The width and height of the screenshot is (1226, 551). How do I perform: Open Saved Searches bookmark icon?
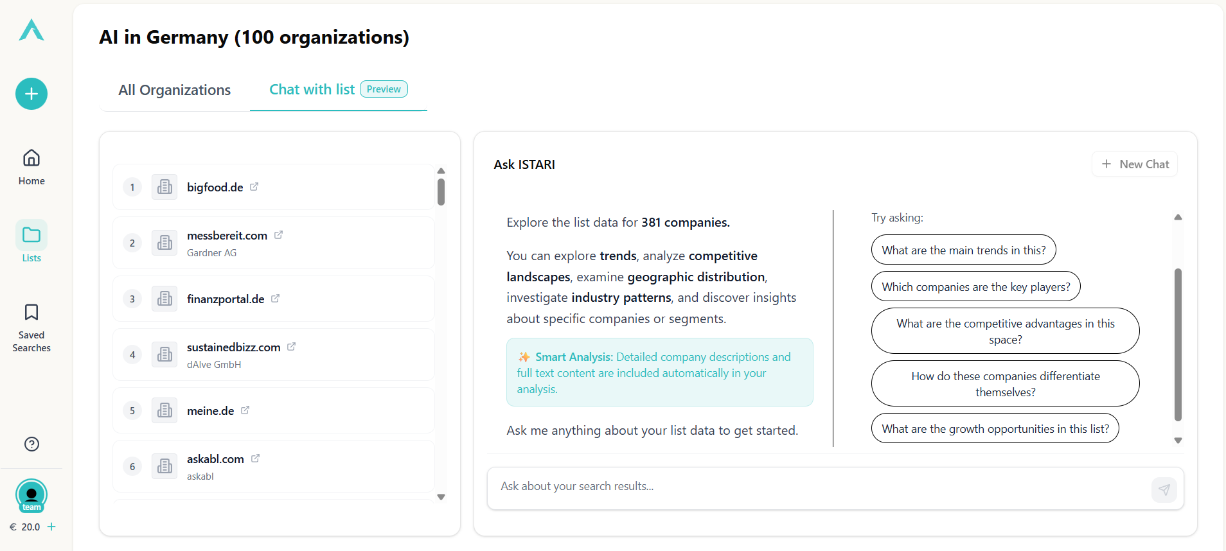(x=31, y=313)
